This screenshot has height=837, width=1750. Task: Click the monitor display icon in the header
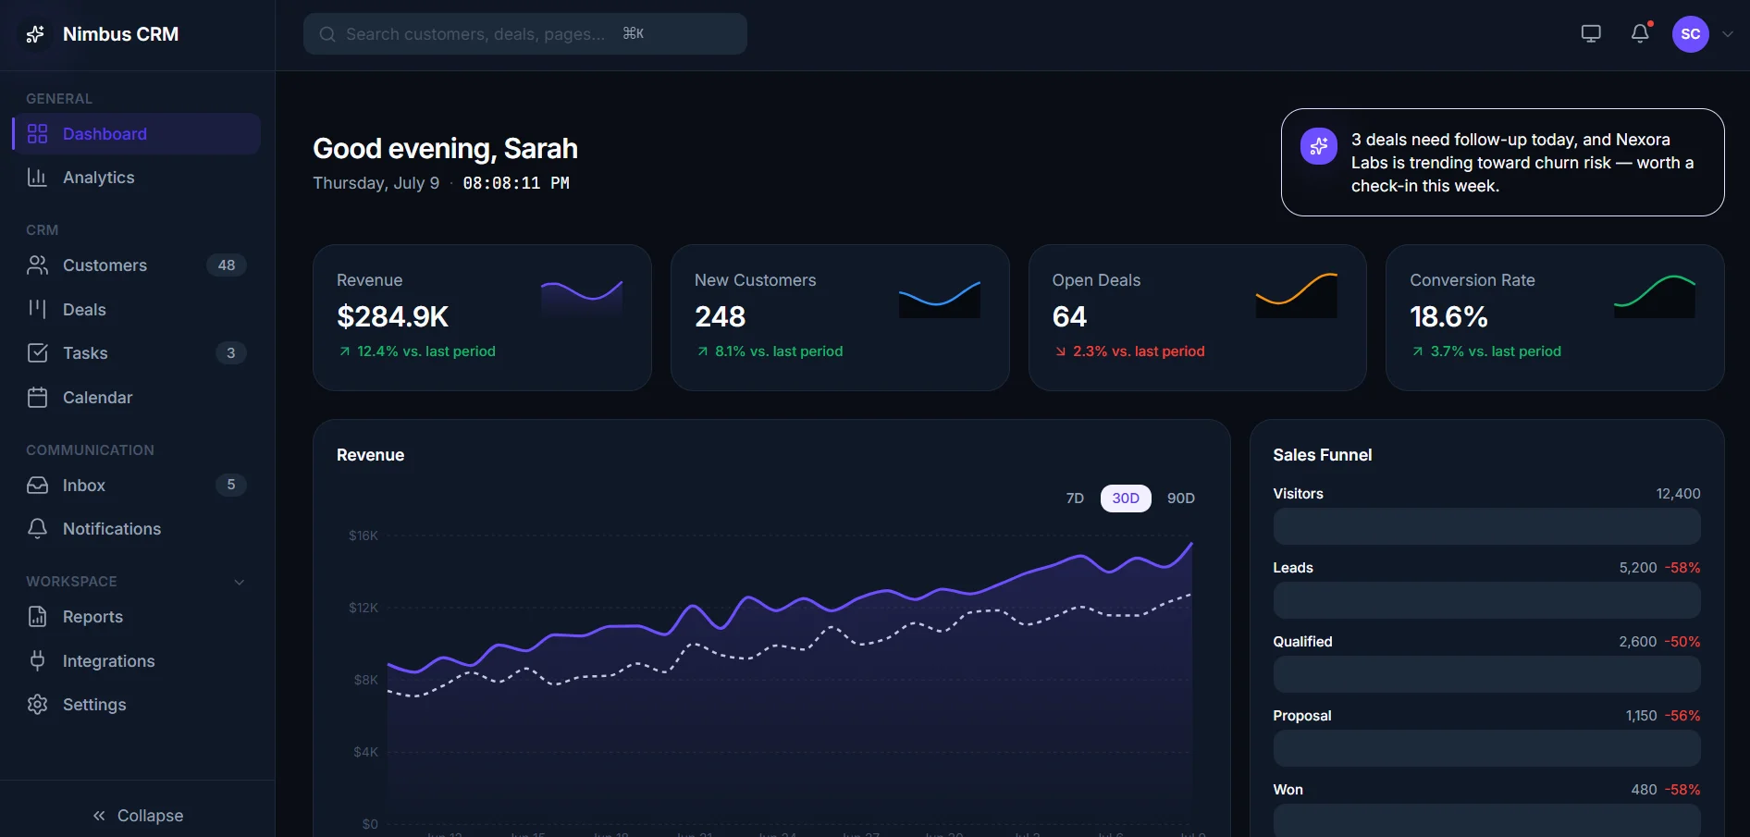tap(1591, 33)
